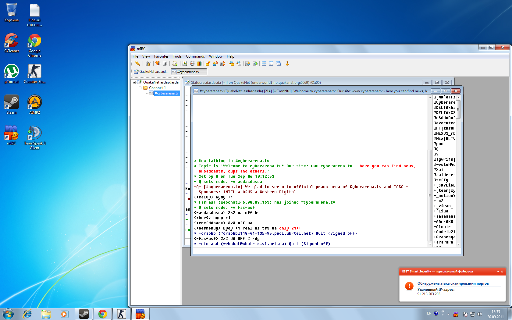Open the Favorites menu
Viewport: 512px width, 320px height.
161,56
